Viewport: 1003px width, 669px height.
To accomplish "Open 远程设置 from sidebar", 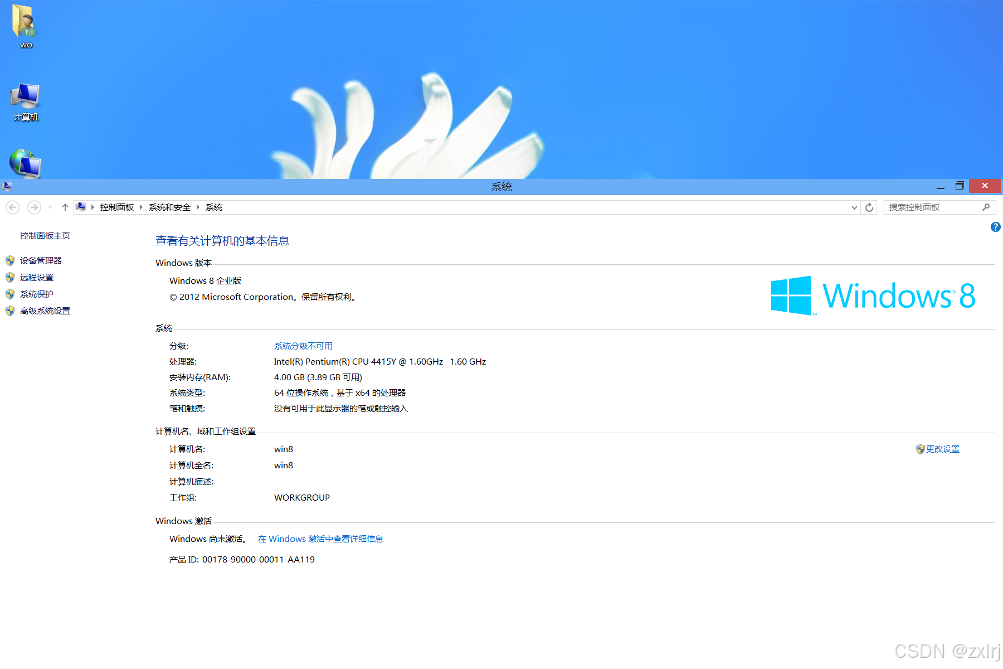I will (x=37, y=278).
